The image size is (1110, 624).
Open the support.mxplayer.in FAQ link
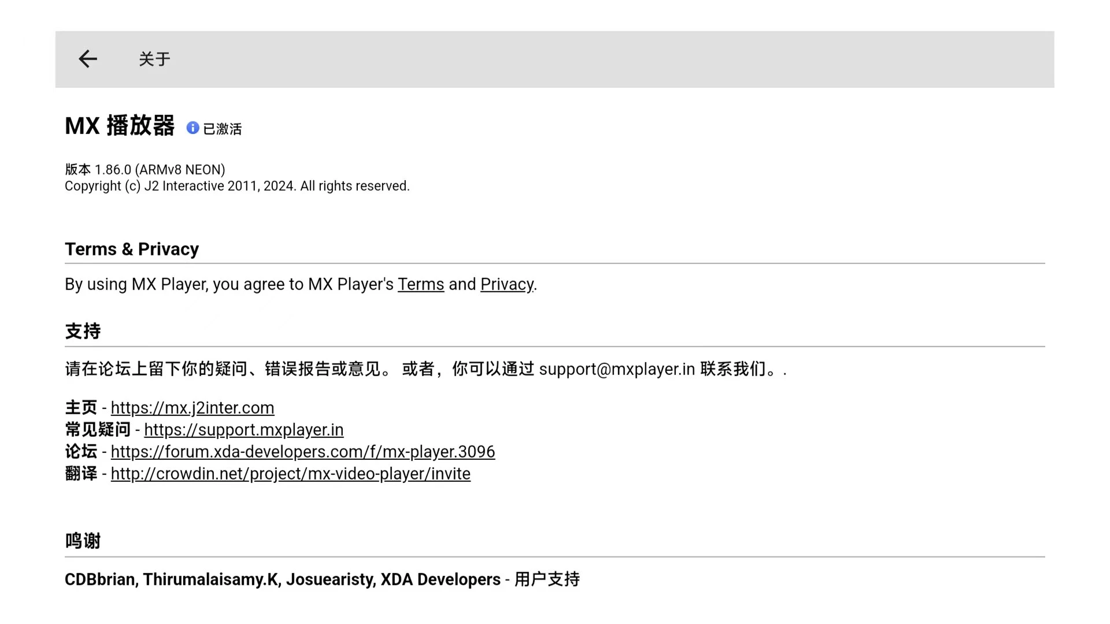243,430
